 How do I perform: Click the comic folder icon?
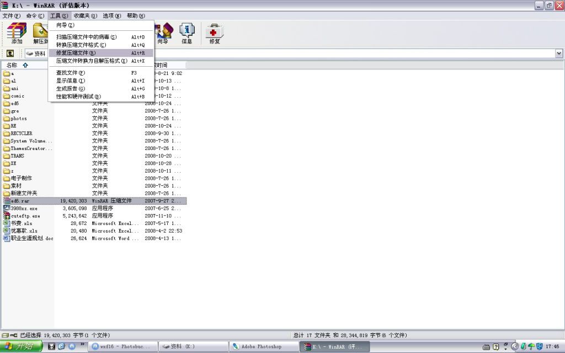[x=7, y=96]
